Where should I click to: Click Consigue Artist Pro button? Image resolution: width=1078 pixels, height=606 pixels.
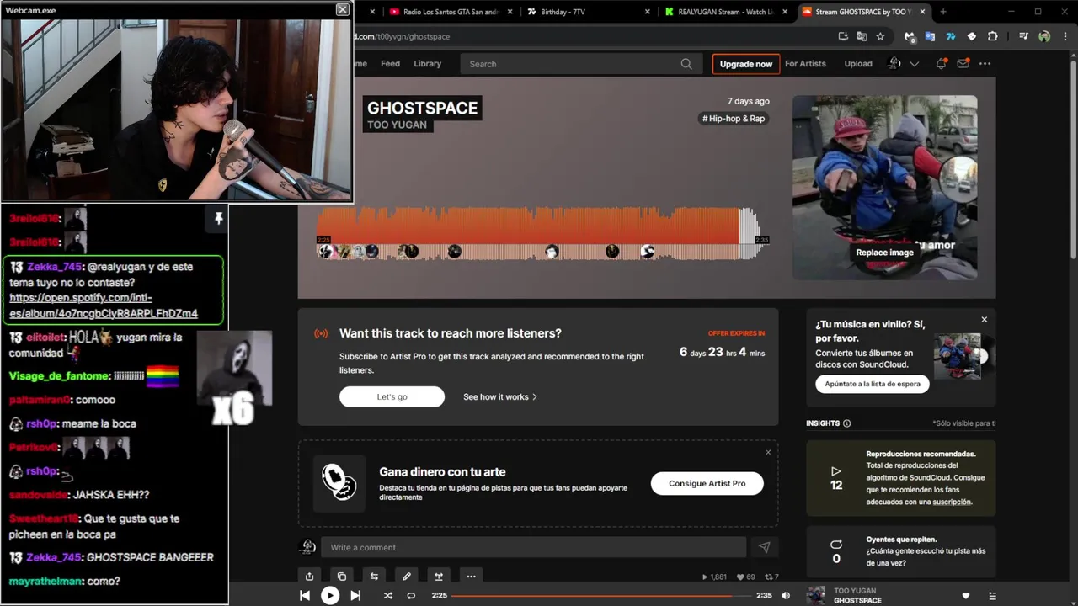pyautogui.click(x=707, y=483)
